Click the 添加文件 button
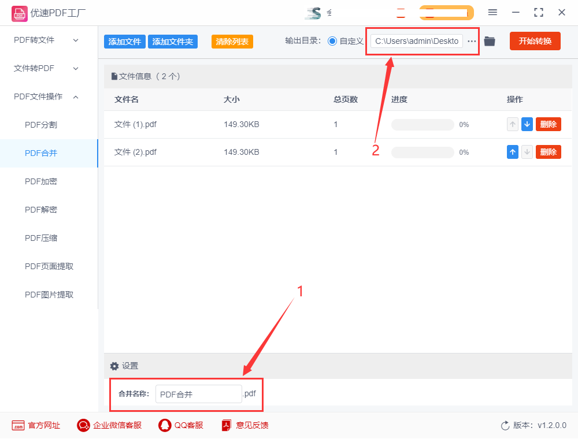Image resolution: width=578 pixels, height=439 pixels. point(125,42)
